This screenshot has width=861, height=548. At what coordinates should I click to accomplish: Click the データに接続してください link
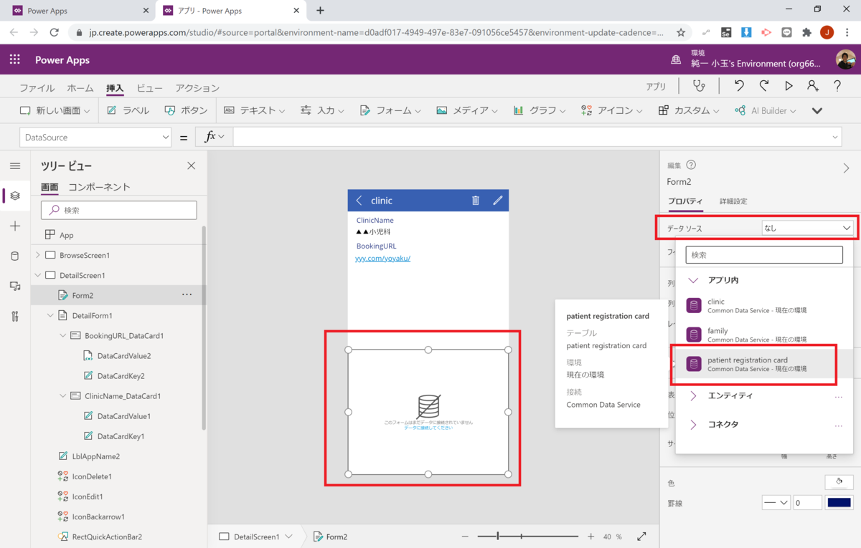[428, 427]
